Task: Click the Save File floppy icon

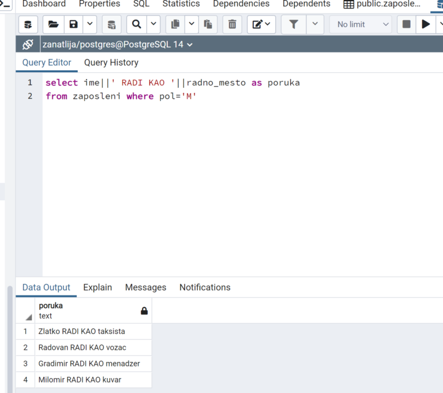Action: pyautogui.click(x=73, y=25)
